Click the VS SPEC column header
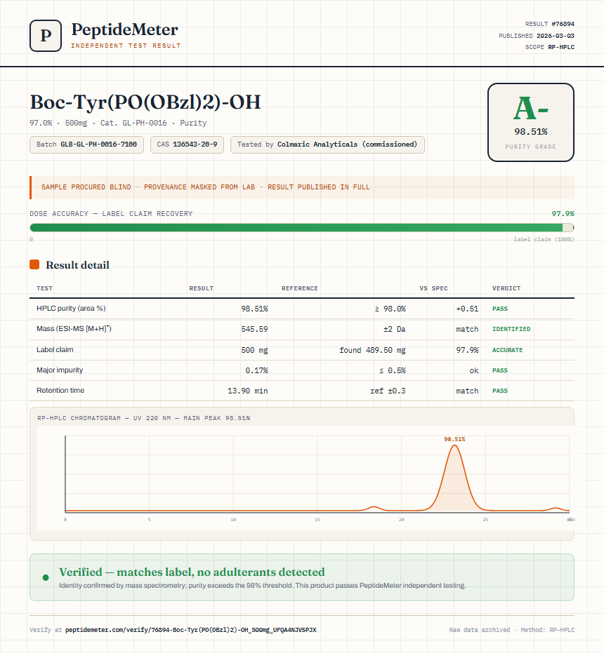 (x=433, y=288)
